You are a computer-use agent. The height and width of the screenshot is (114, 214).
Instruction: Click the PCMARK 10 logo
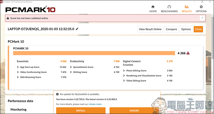click(30, 10)
